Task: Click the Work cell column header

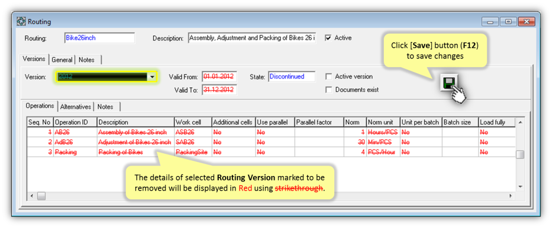Action: coord(192,122)
